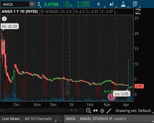Screen dimensions: 154x123
Task: Select the crosshair pointer tool icon
Action: [x=102, y=111]
